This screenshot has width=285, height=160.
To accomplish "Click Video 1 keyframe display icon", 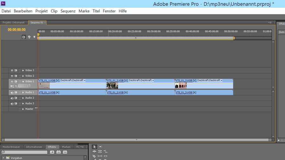I will coord(16,86).
